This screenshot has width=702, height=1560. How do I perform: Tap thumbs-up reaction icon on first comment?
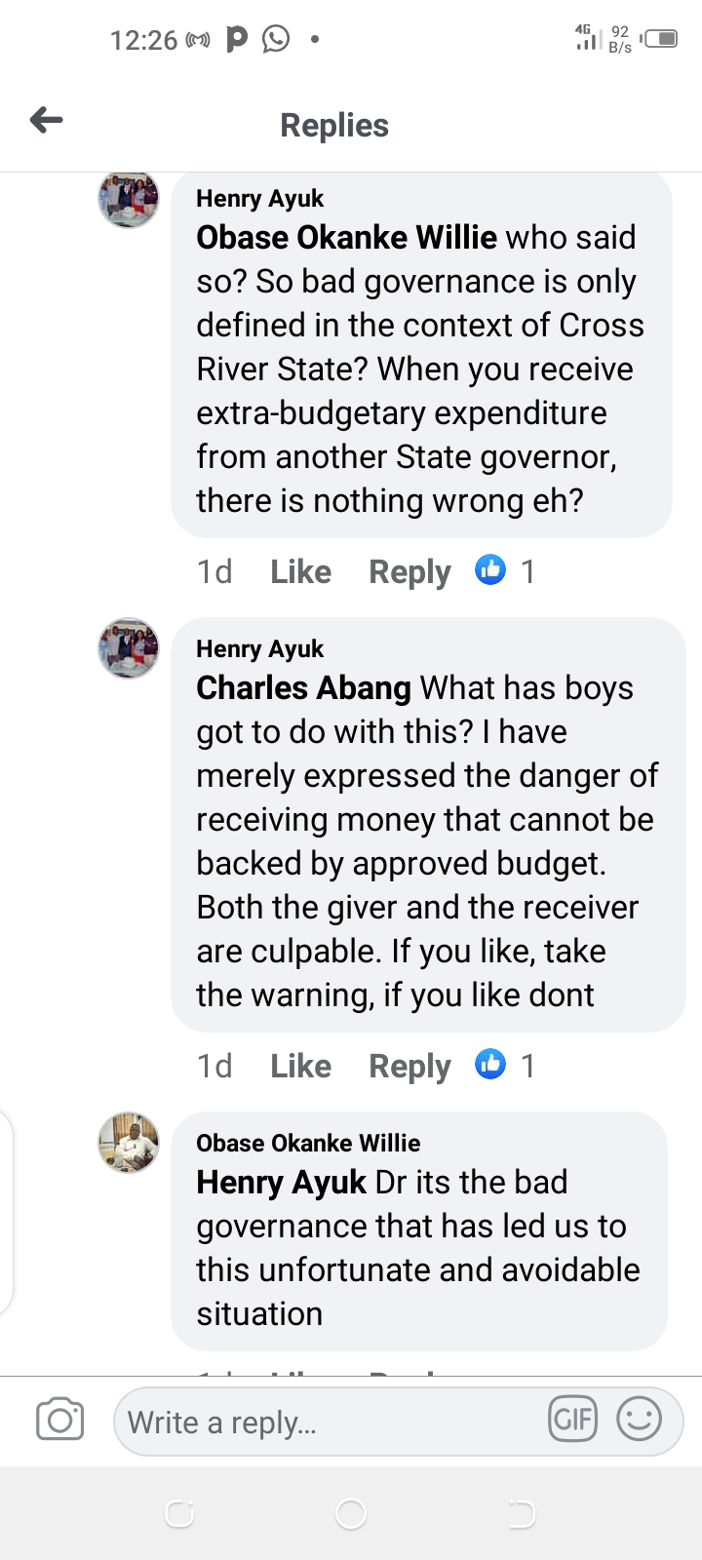click(490, 569)
